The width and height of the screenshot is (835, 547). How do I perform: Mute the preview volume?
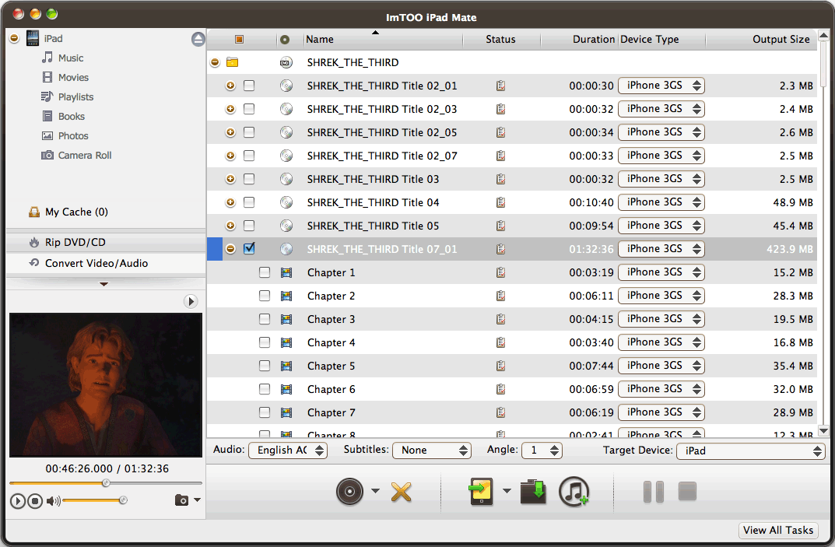(x=53, y=500)
